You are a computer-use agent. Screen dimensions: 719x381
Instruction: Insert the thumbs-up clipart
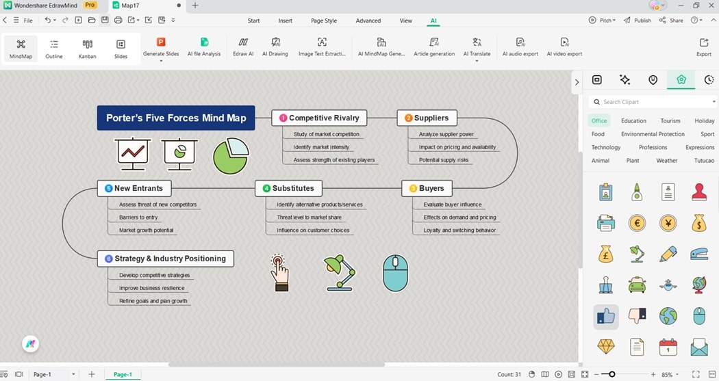(x=606, y=316)
